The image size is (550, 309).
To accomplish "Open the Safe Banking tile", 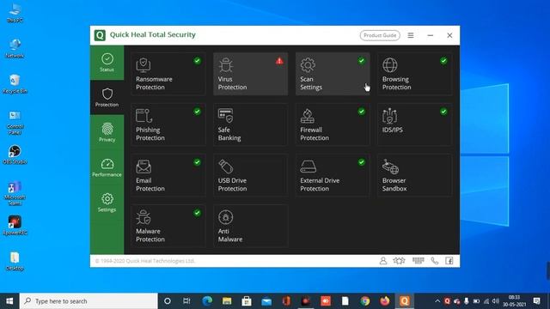I will [x=250, y=124].
